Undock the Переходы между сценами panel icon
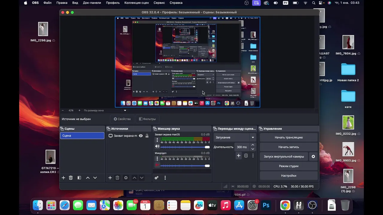The width and height of the screenshot is (383, 215). pos(215,129)
